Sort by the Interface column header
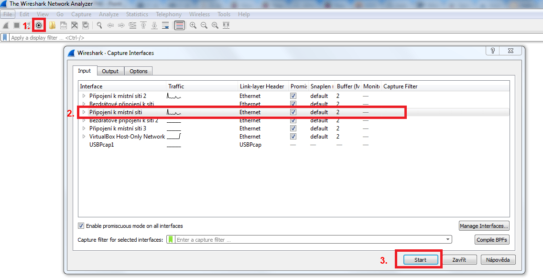The width and height of the screenshot is (543, 278). pyautogui.click(x=122, y=86)
